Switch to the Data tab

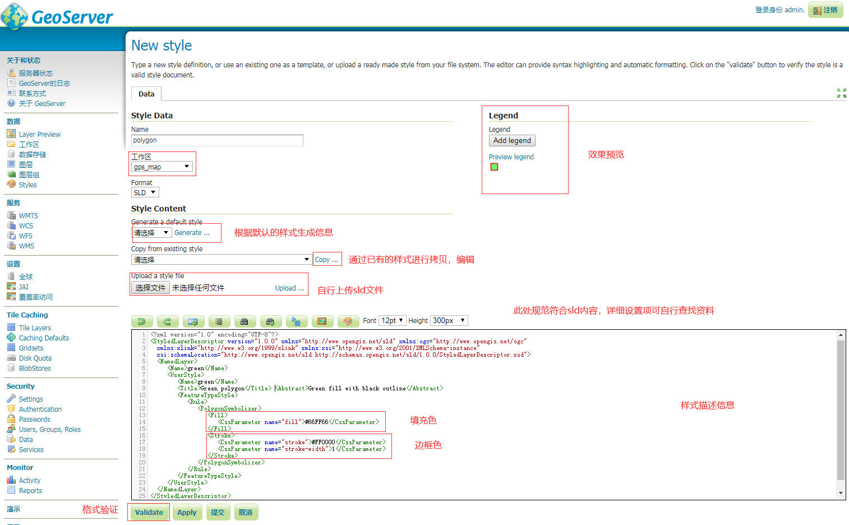coord(146,94)
